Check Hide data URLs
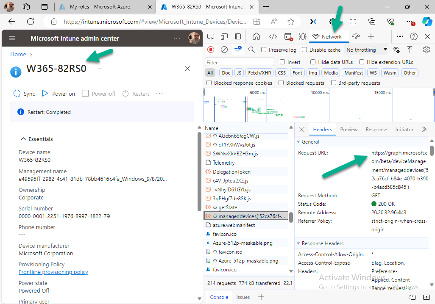The image size is (435, 304). (313, 62)
